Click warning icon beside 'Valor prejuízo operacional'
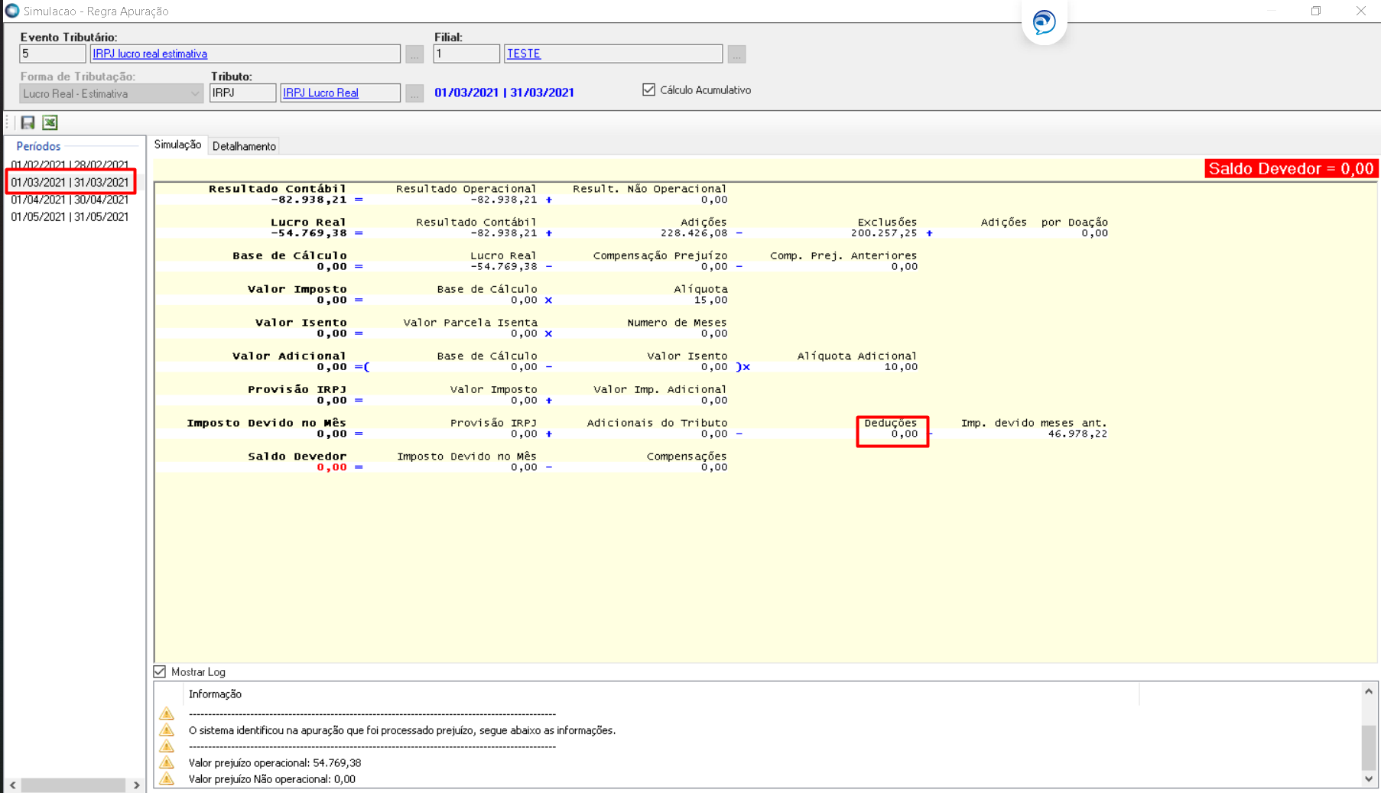The image size is (1381, 793). 167,762
